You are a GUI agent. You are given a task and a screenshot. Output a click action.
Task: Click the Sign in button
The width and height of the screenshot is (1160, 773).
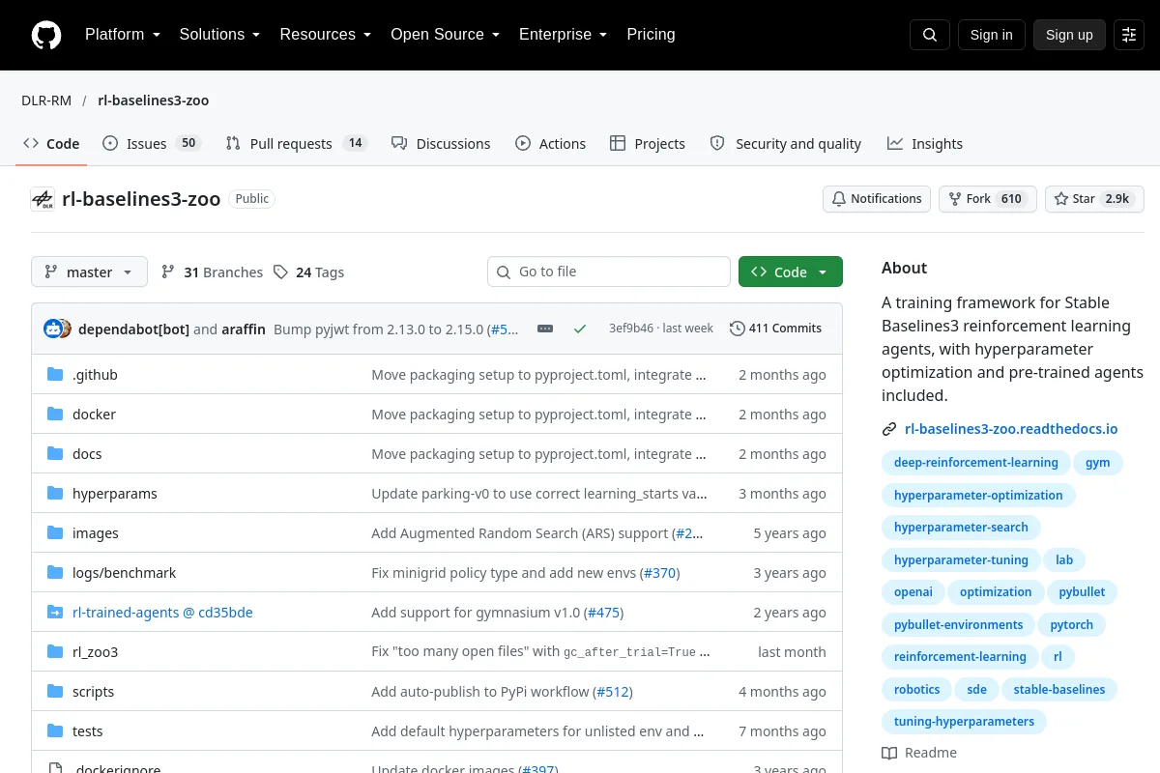992,35
